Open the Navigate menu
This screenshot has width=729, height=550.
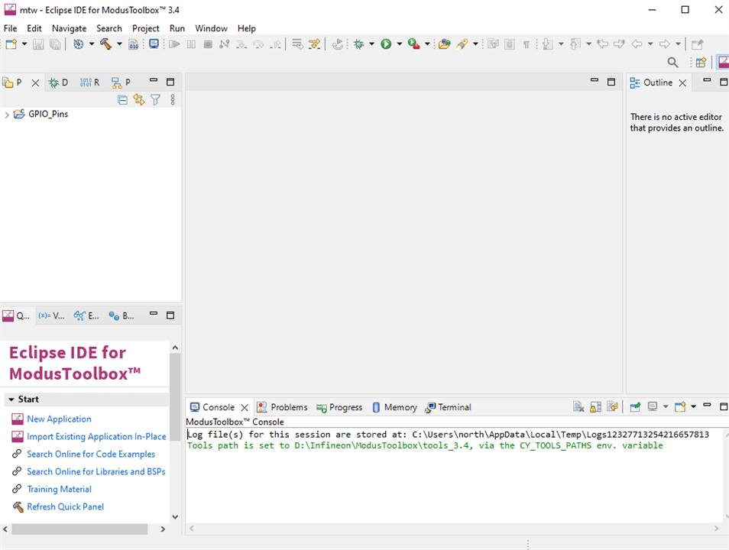point(69,28)
